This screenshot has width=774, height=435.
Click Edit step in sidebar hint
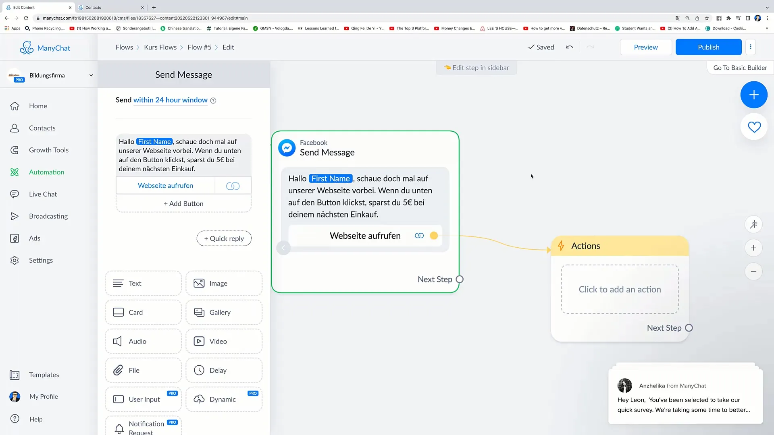[476, 68]
